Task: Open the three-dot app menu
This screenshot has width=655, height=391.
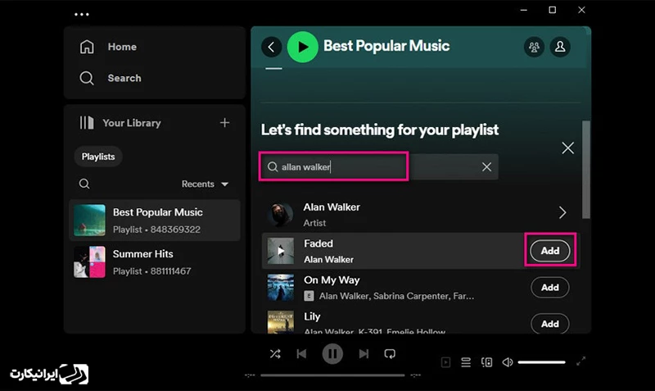Action: tap(81, 14)
